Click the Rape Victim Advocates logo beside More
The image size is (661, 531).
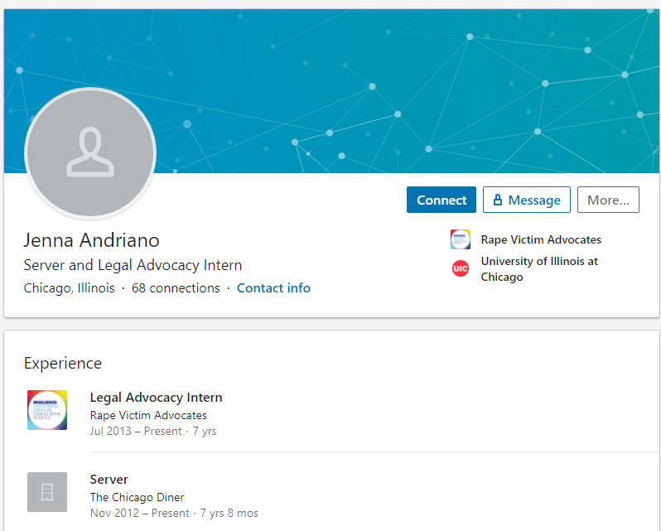(x=461, y=239)
